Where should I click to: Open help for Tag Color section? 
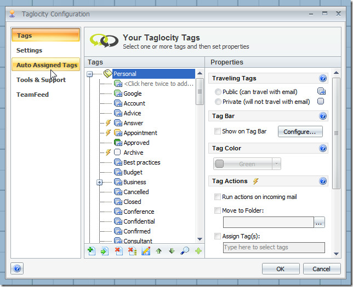[323, 148]
